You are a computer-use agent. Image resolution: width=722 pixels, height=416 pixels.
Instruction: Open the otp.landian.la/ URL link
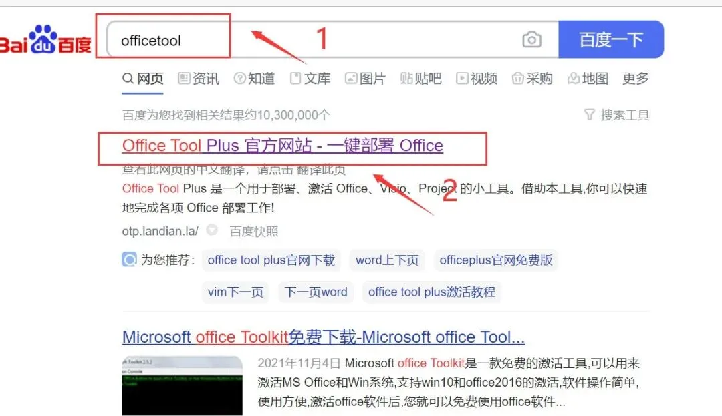[160, 231]
